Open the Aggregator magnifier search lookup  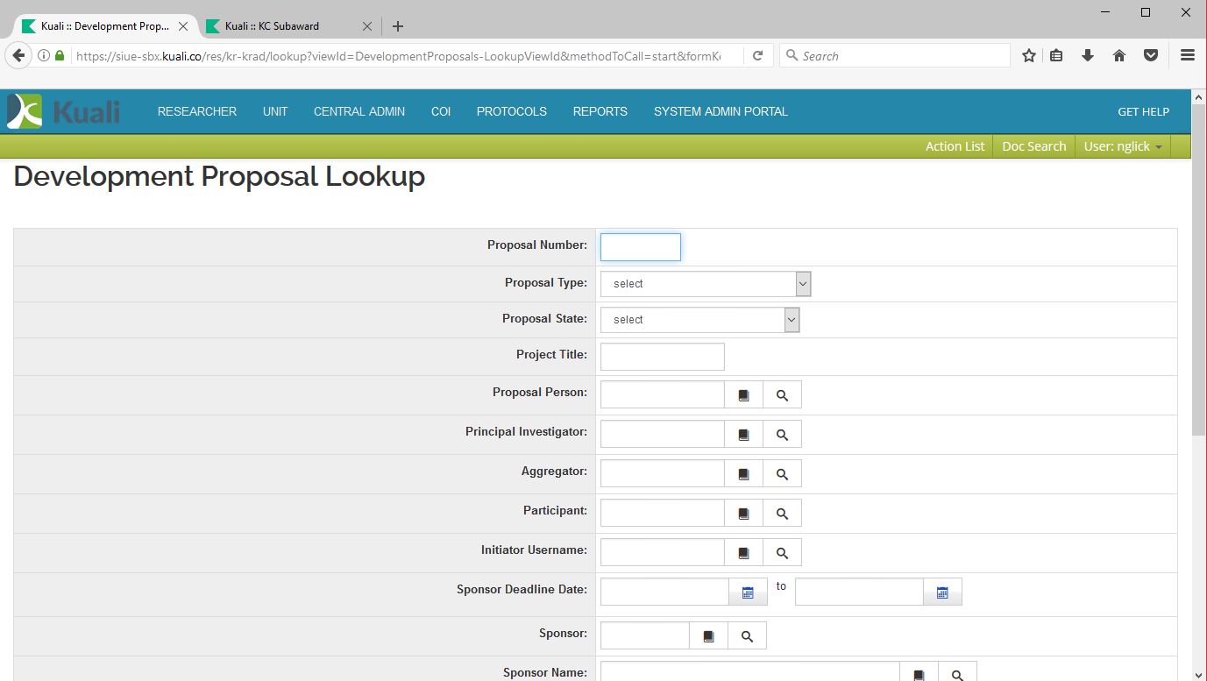point(782,474)
